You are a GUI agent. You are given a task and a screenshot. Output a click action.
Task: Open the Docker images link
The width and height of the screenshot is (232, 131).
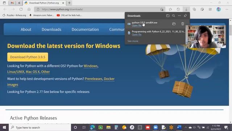(109, 79)
